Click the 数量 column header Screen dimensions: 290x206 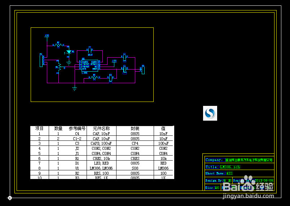(58, 129)
